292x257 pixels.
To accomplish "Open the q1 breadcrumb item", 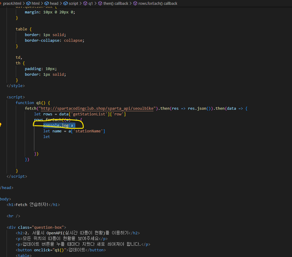I will 90,3.
